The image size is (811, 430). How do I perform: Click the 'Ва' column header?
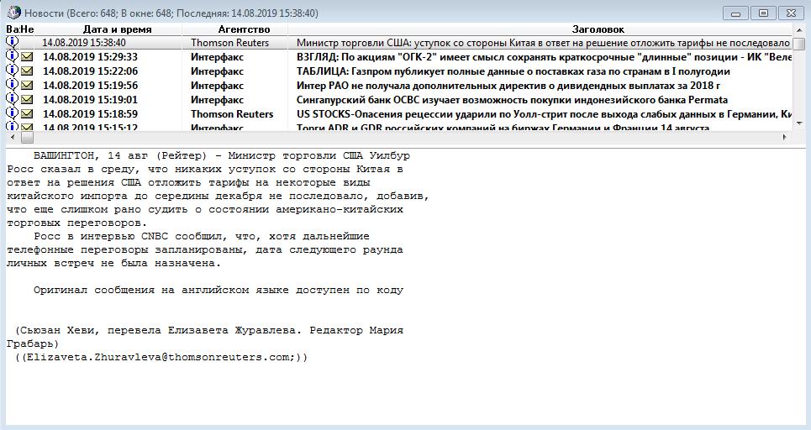[x=12, y=29]
